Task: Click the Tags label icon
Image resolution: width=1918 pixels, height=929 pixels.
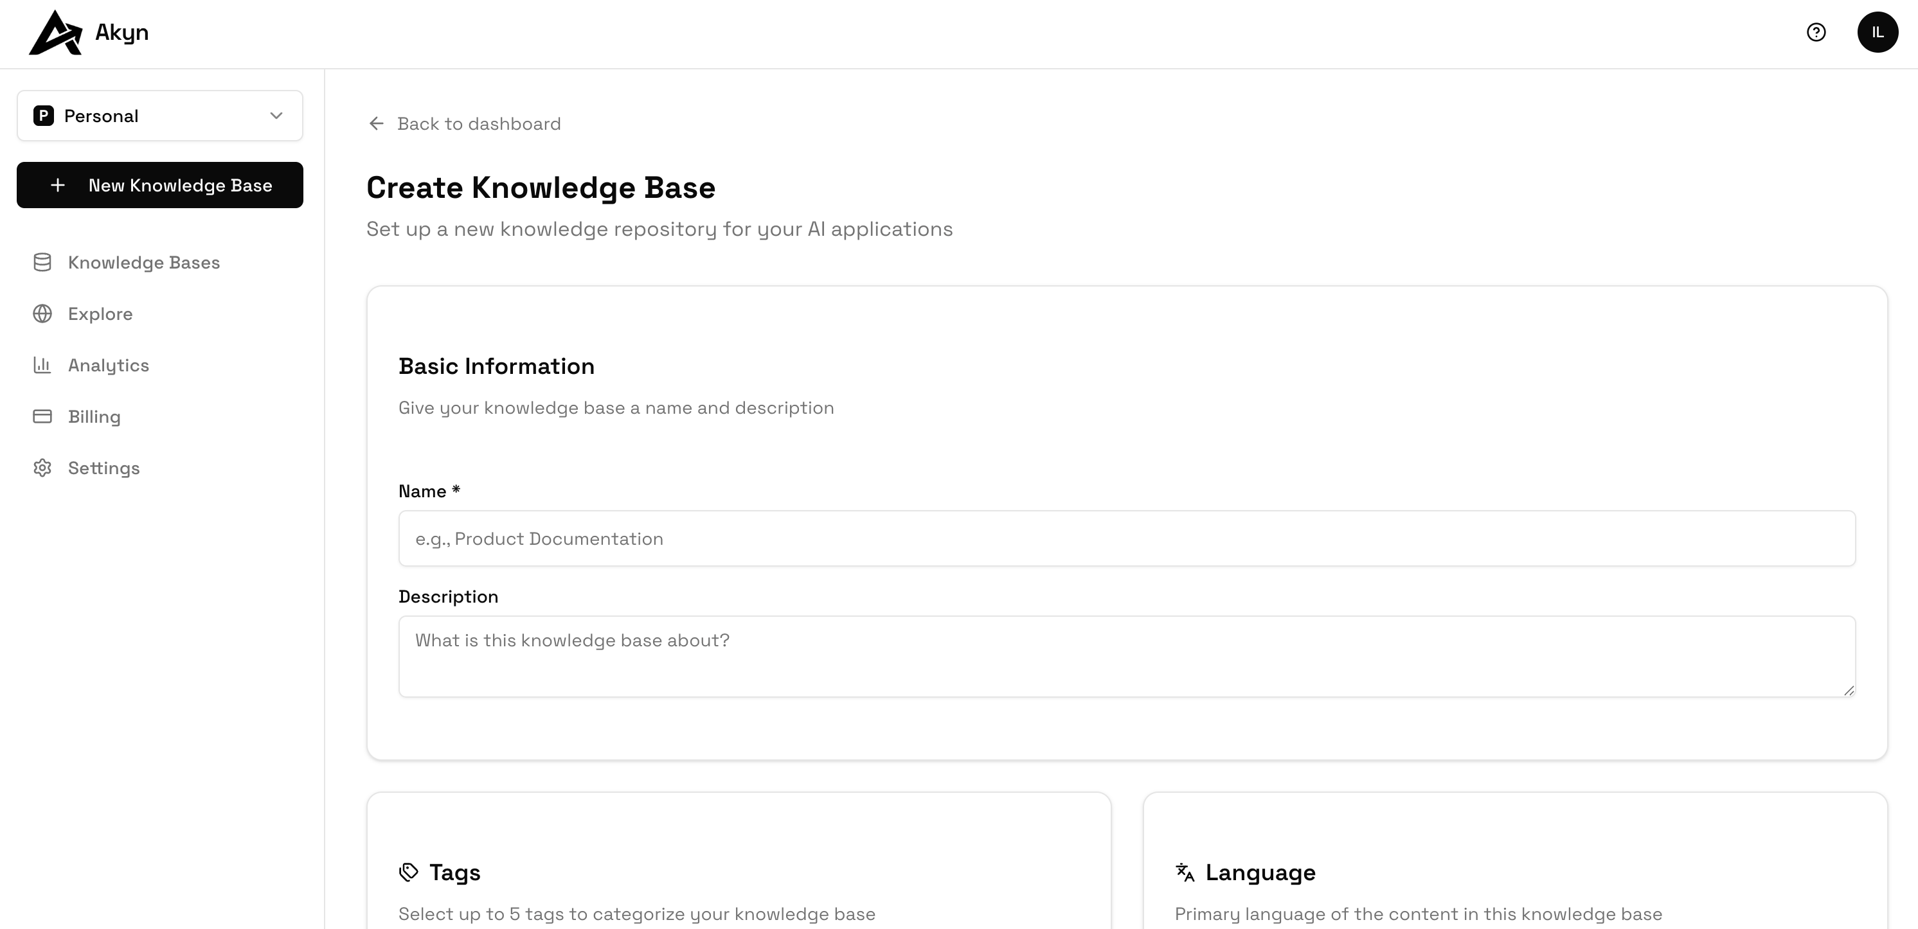Action: (x=409, y=872)
